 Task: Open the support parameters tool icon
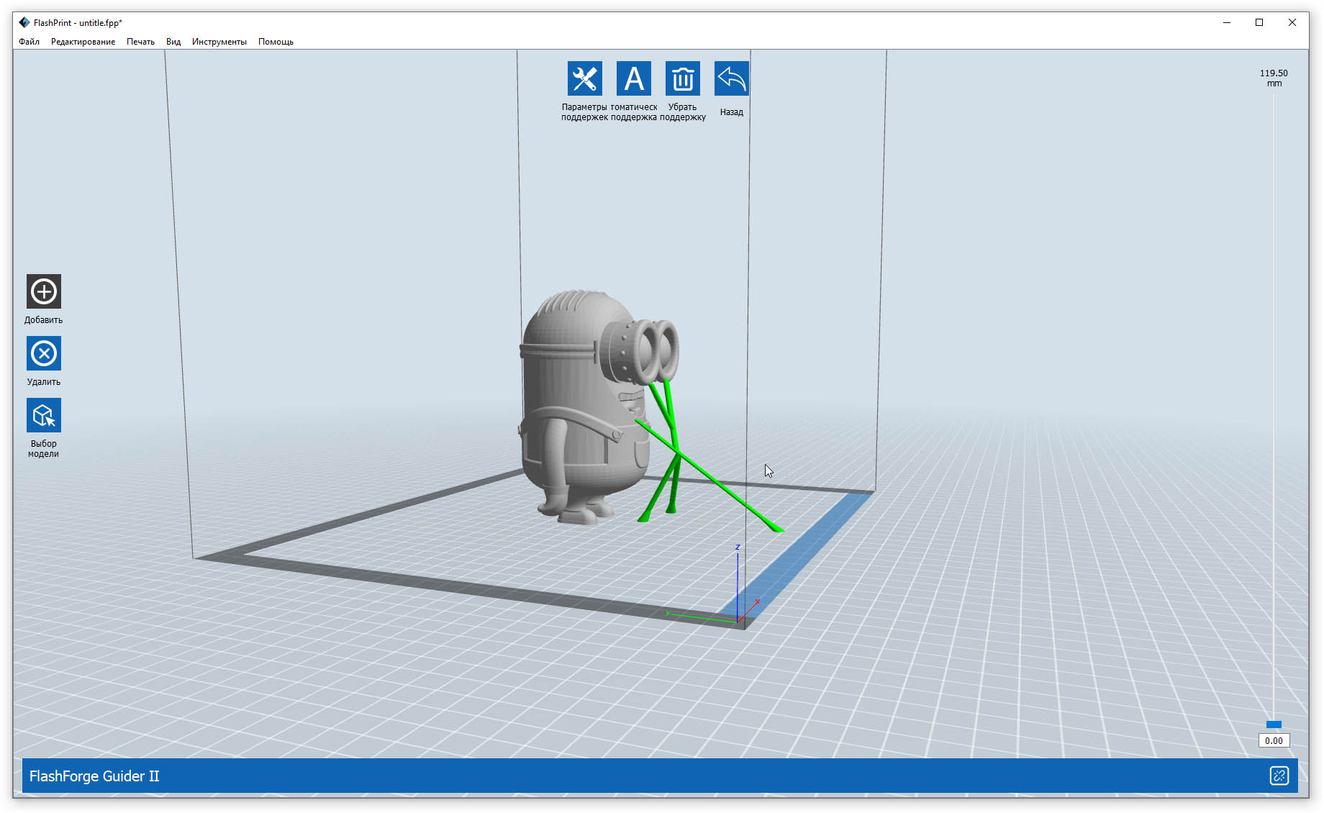pyautogui.click(x=584, y=78)
